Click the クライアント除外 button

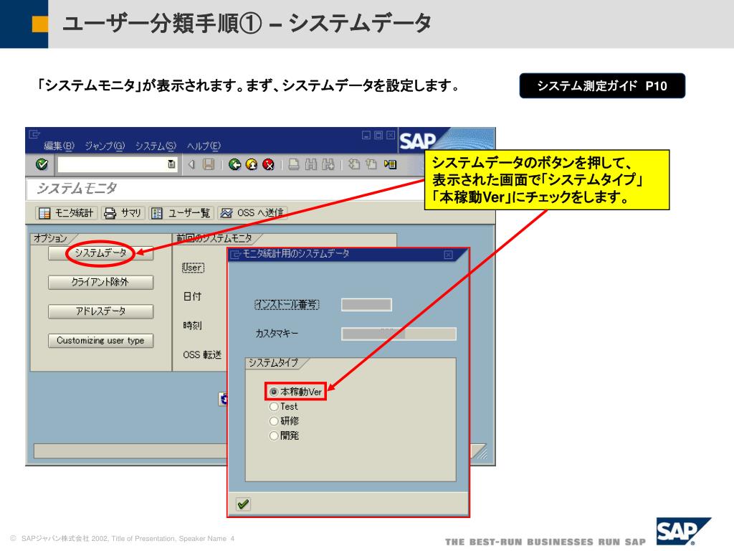[100, 282]
